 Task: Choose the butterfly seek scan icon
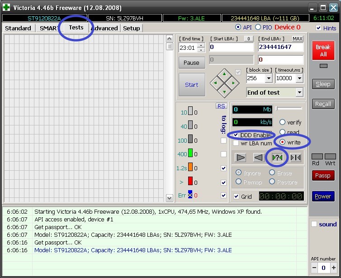point(295,158)
